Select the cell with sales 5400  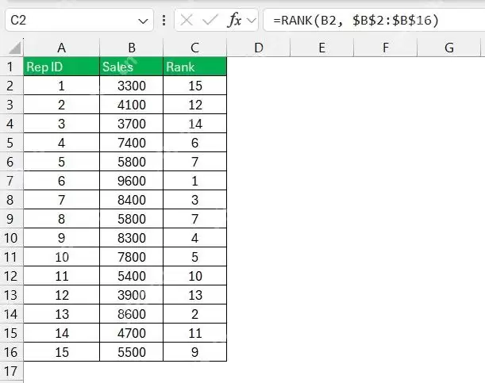pyautogui.click(x=132, y=276)
